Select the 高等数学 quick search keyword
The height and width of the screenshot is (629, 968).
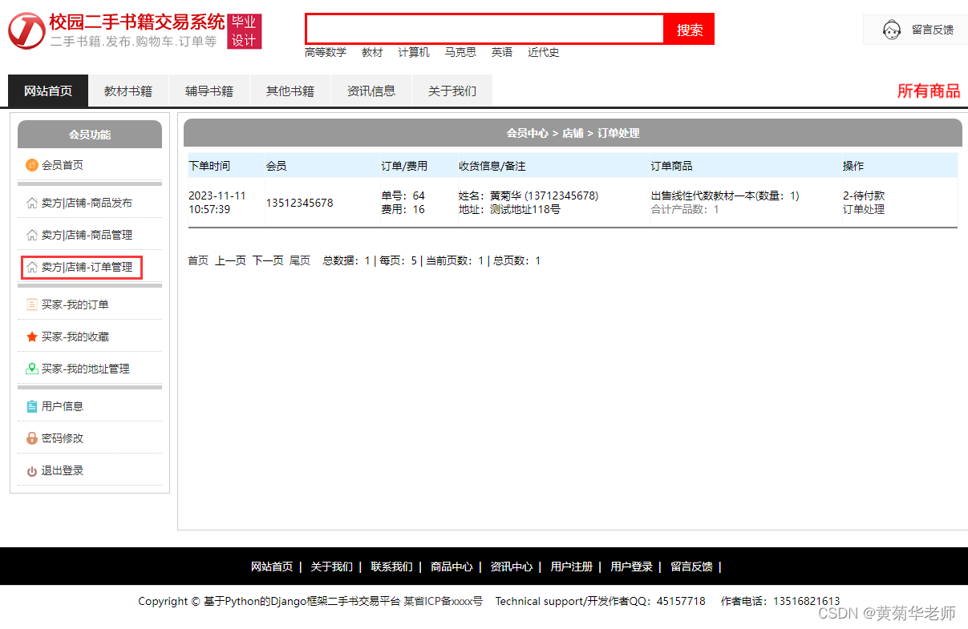click(326, 52)
